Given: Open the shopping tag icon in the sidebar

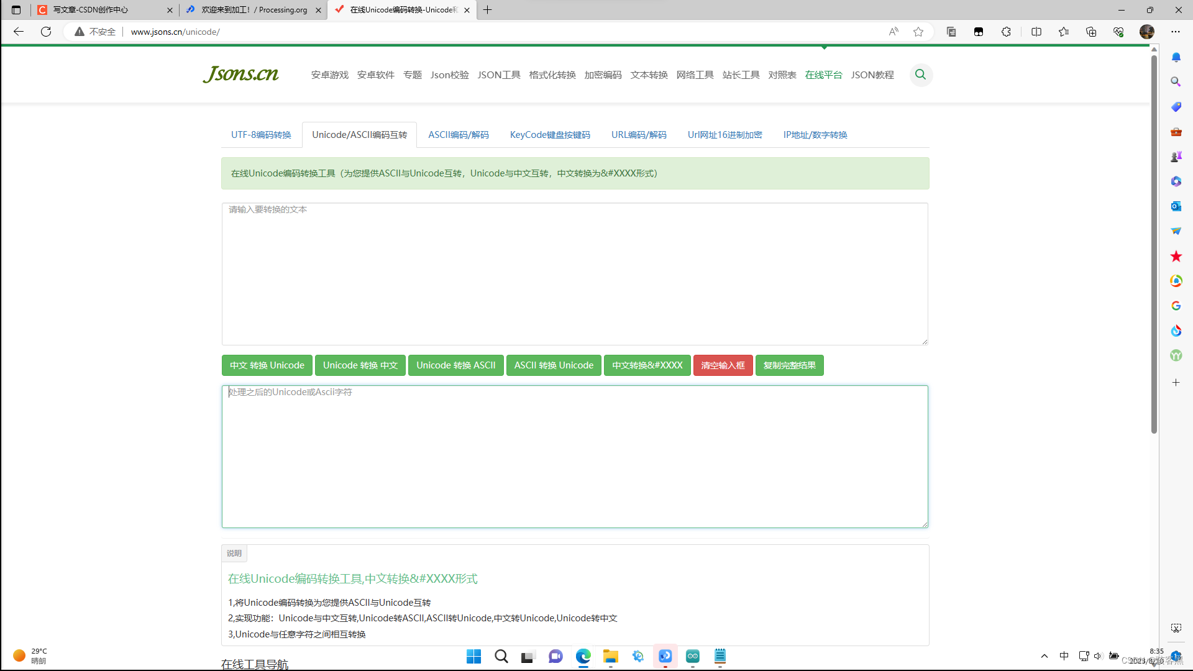Looking at the screenshot, I should (1176, 106).
